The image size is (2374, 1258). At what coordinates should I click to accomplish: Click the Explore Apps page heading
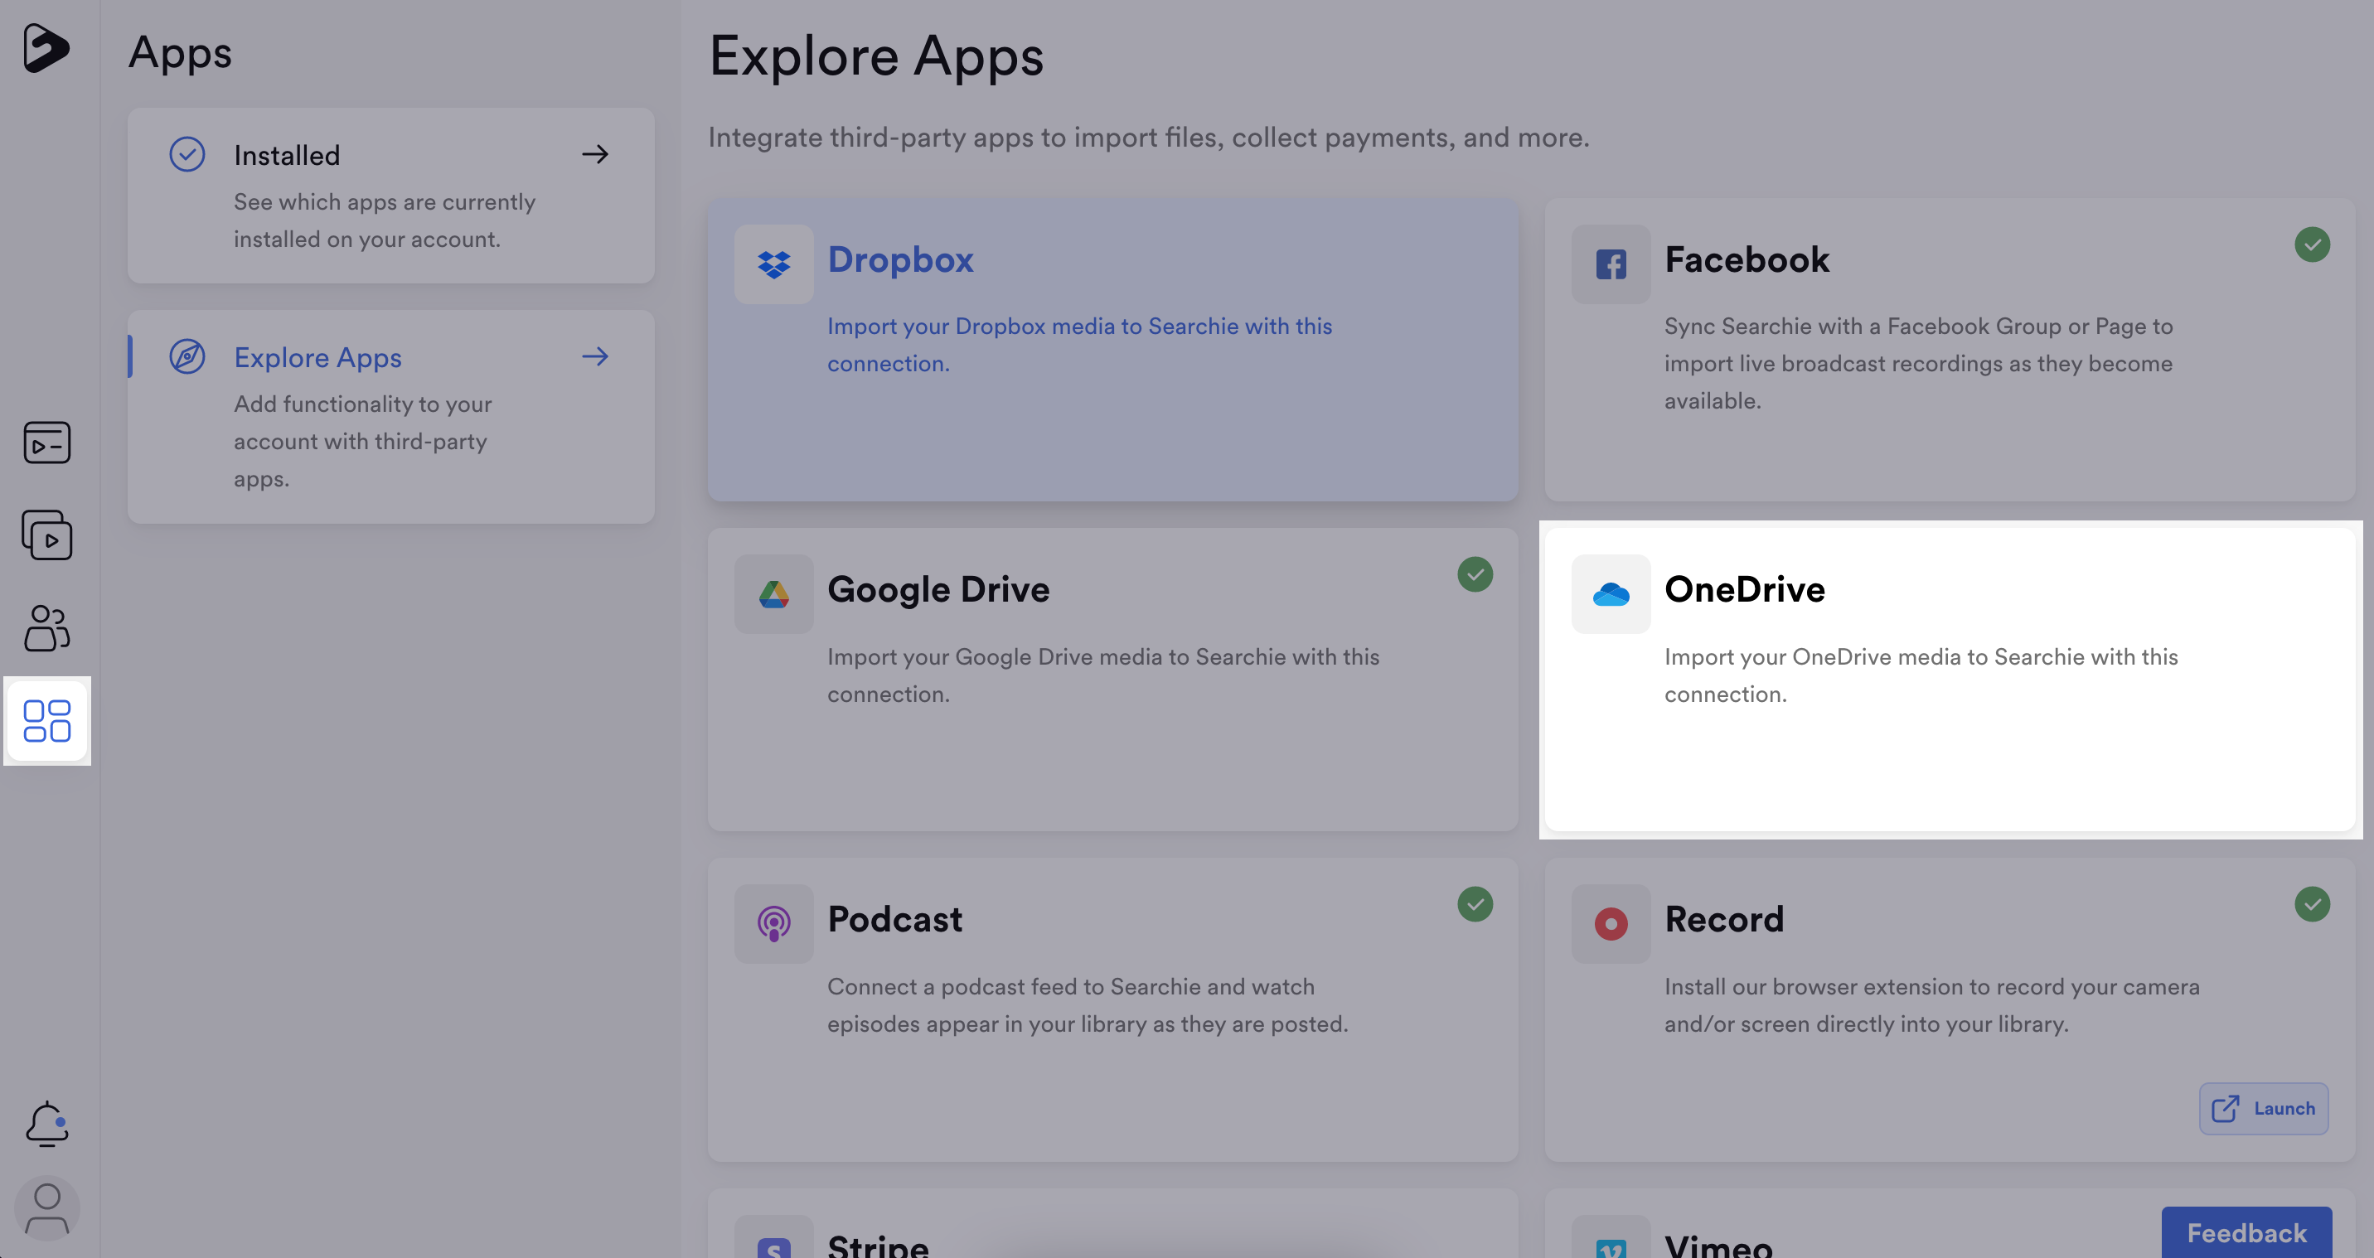coord(875,56)
